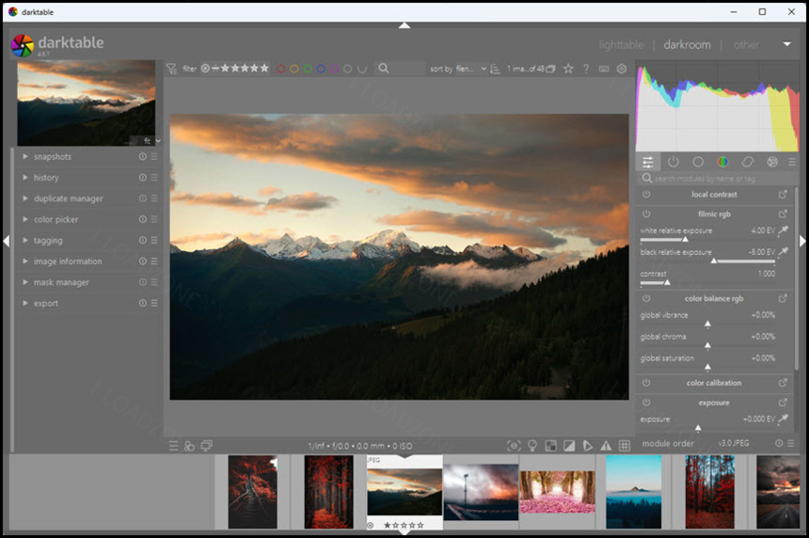This screenshot has height=538, width=809.
Task: Toggle softproofing triangle icon
Action: pyautogui.click(x=588, y=446)
